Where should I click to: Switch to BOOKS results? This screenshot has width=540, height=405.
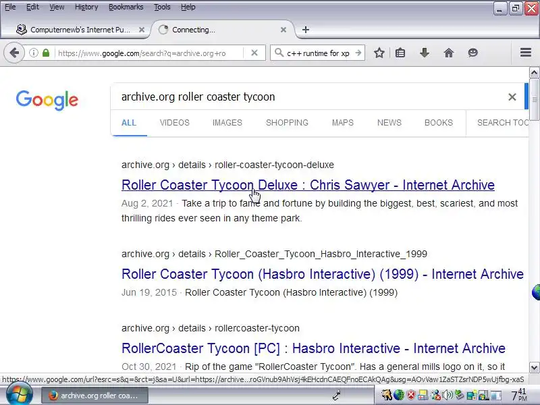point(438,123)
